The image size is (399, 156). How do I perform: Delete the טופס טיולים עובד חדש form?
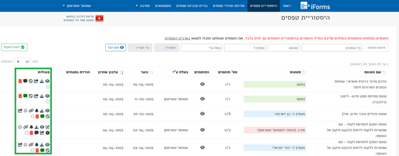point(37,117)
